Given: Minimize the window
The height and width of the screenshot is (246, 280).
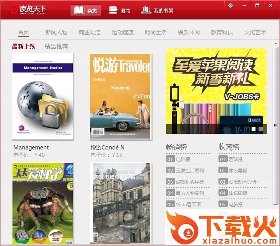Looking at the screenshot, I should coord(244,5).
